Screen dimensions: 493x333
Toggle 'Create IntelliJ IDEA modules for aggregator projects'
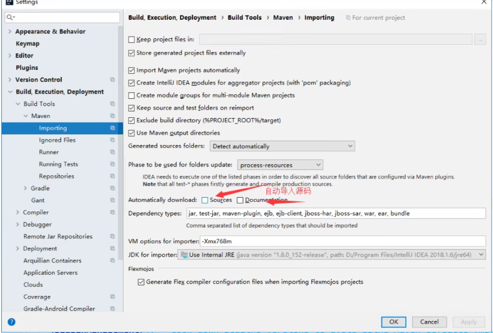131,83
